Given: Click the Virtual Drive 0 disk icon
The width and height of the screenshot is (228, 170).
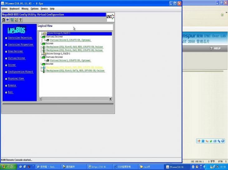Looking at the screenshot, I should point(47,40).
